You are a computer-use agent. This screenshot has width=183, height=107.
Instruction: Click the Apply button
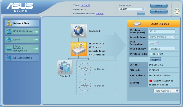pos(155,60)
